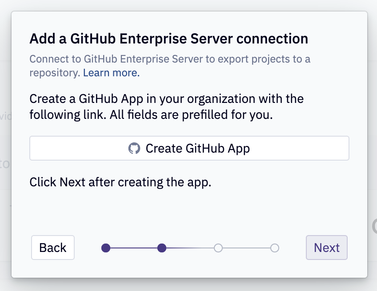Click the first completed step dot
The width and height of the screenshot is (377, 291).
(x=106, y=248)
